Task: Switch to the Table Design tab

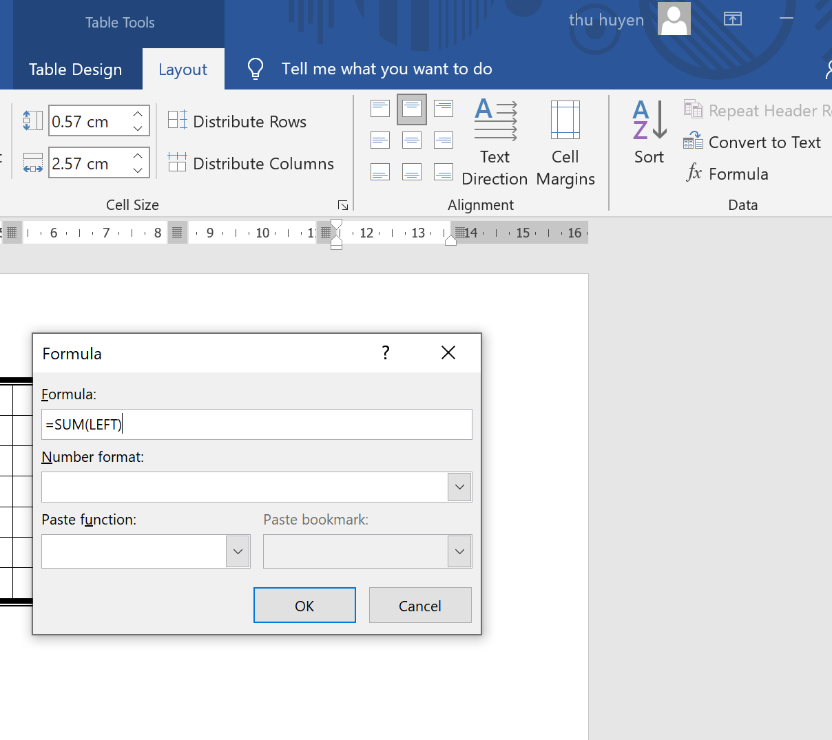Action: [76, 69]
